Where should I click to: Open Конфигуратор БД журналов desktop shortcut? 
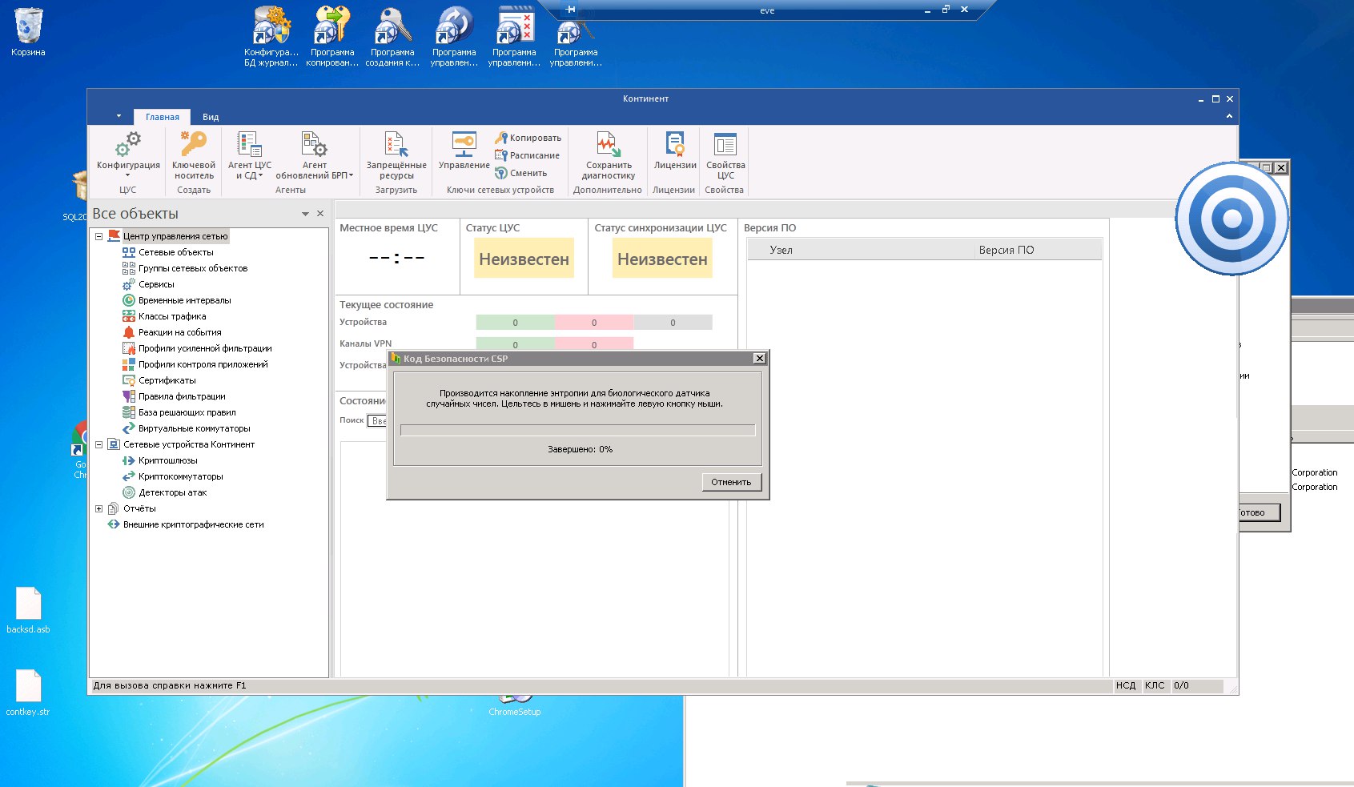pos(271,36)
